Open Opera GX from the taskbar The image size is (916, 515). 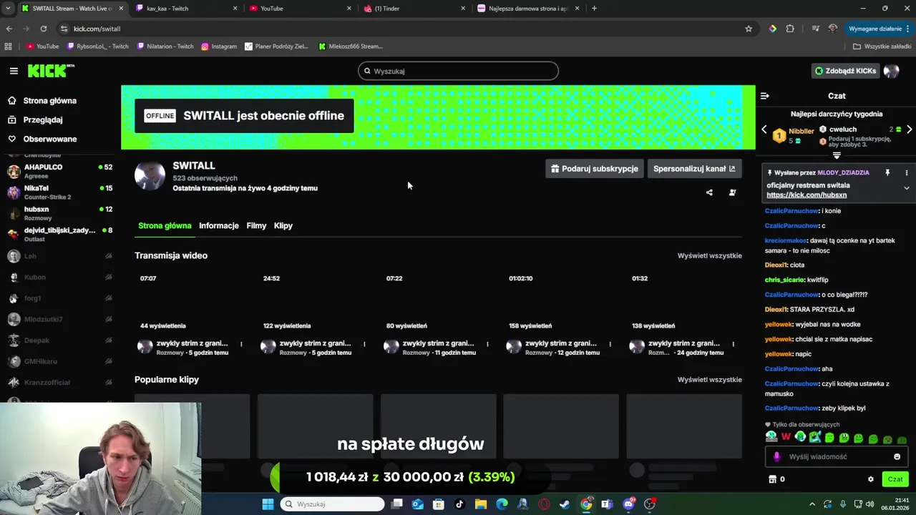click(544, 504)
